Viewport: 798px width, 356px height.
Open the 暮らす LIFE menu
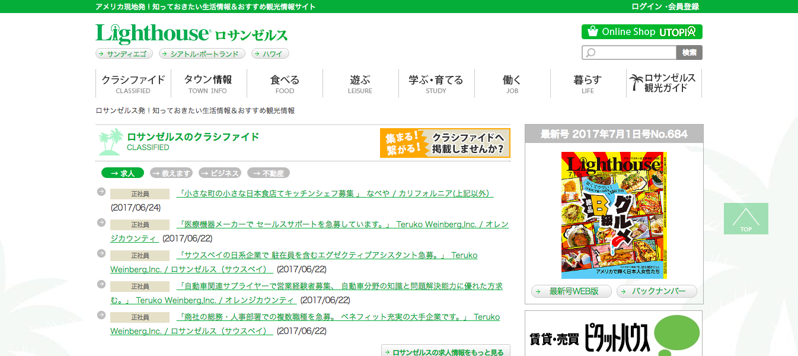point(588,84)
